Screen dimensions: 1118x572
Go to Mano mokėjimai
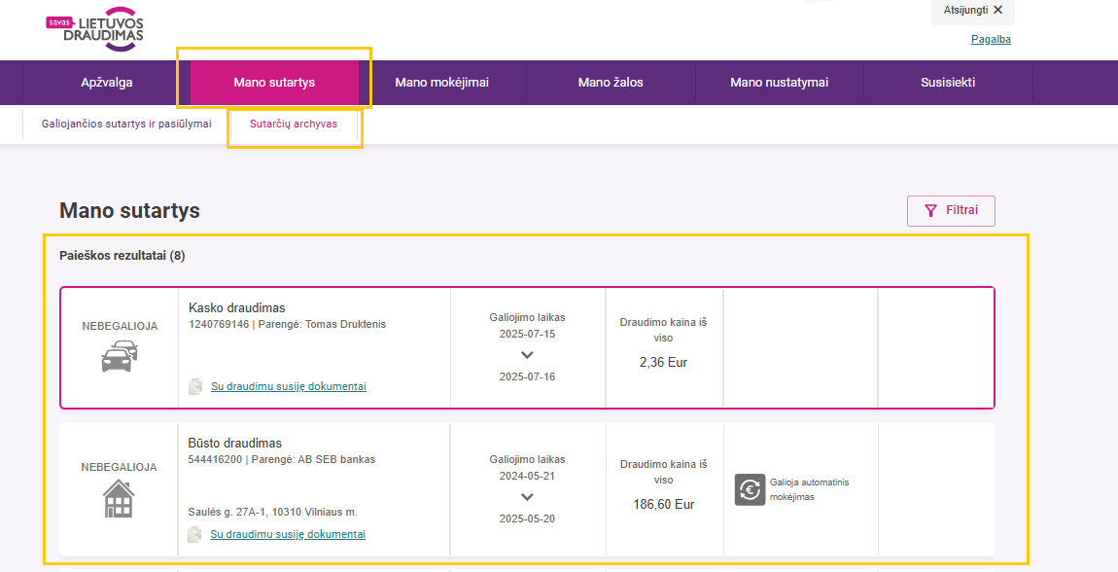pos(442,83)
